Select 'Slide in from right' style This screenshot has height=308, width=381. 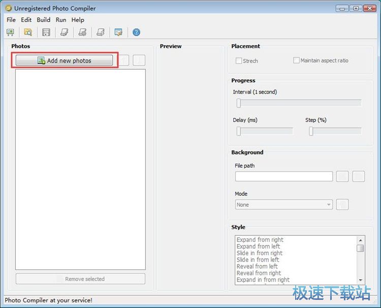260,253
